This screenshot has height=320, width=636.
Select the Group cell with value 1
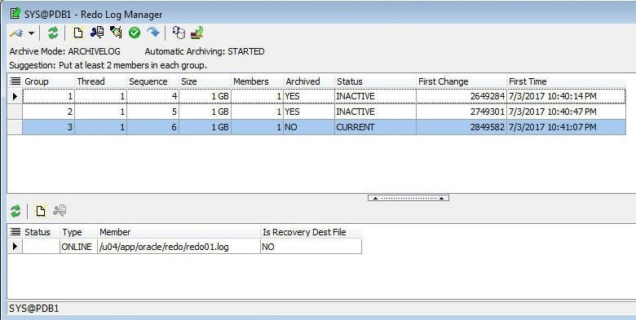pyautogui.click(x=49, y=96)
